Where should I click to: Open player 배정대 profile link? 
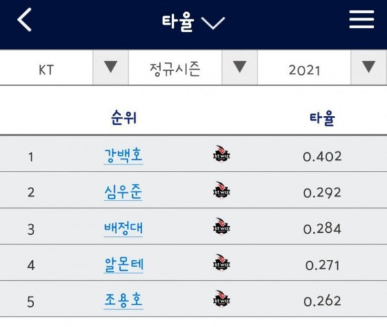click(123, 228)
